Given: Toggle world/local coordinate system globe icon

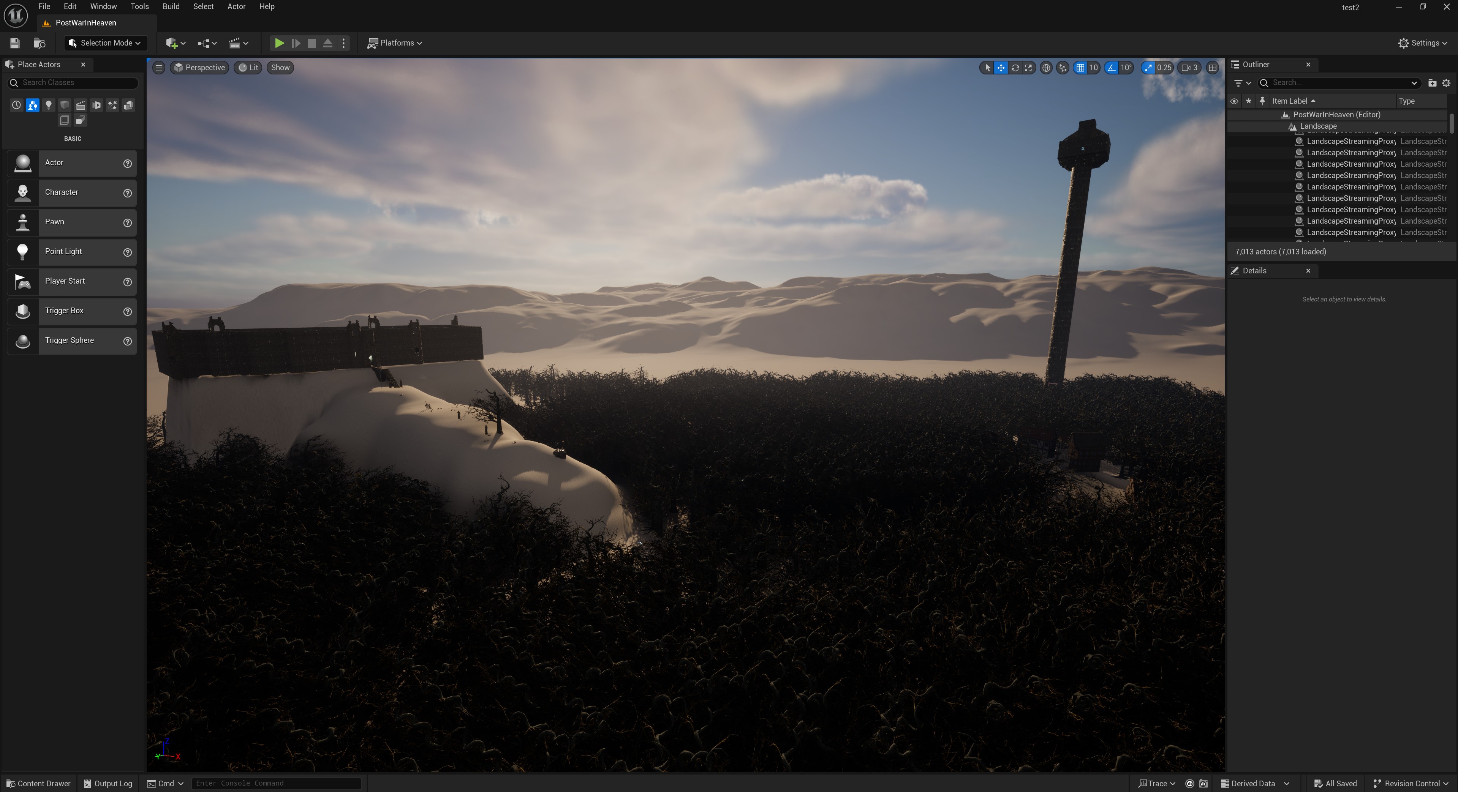Looking at the screenshot, I should [x=1046, y=68].
